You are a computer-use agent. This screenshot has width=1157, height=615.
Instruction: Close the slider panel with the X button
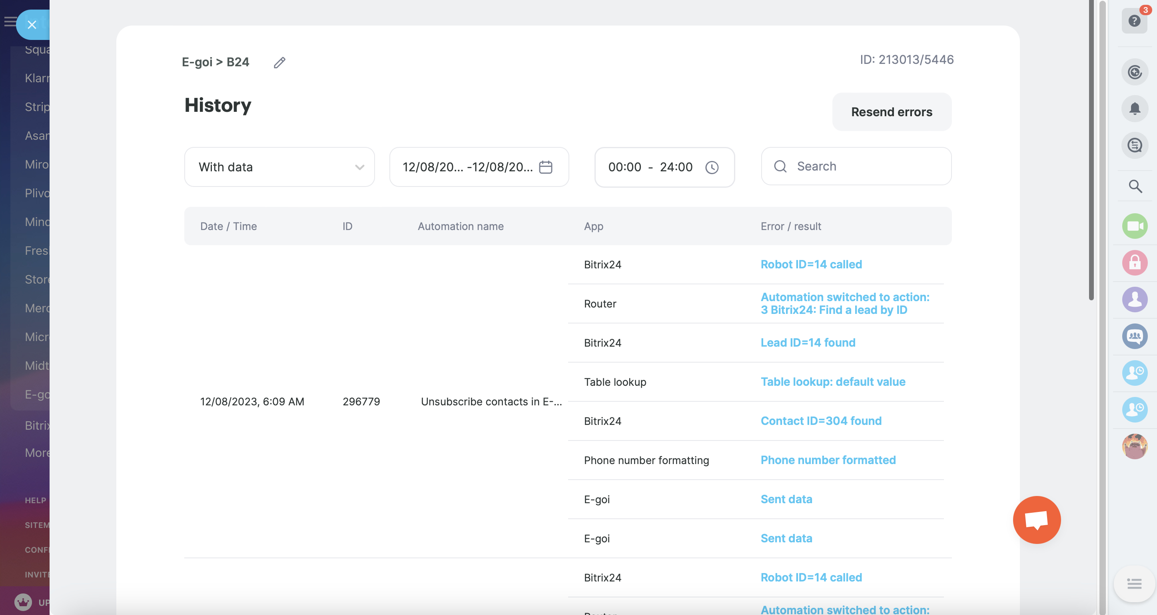pos(32,25)
